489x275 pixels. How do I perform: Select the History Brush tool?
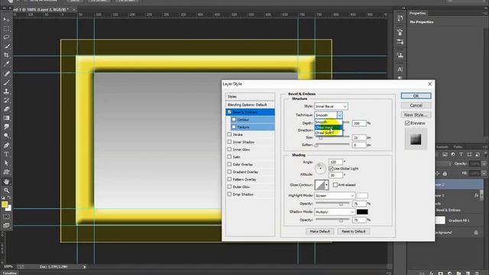coord(6,100)
